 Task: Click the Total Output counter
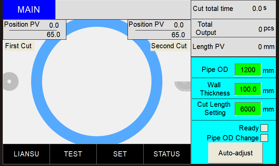tap(234, 28)
